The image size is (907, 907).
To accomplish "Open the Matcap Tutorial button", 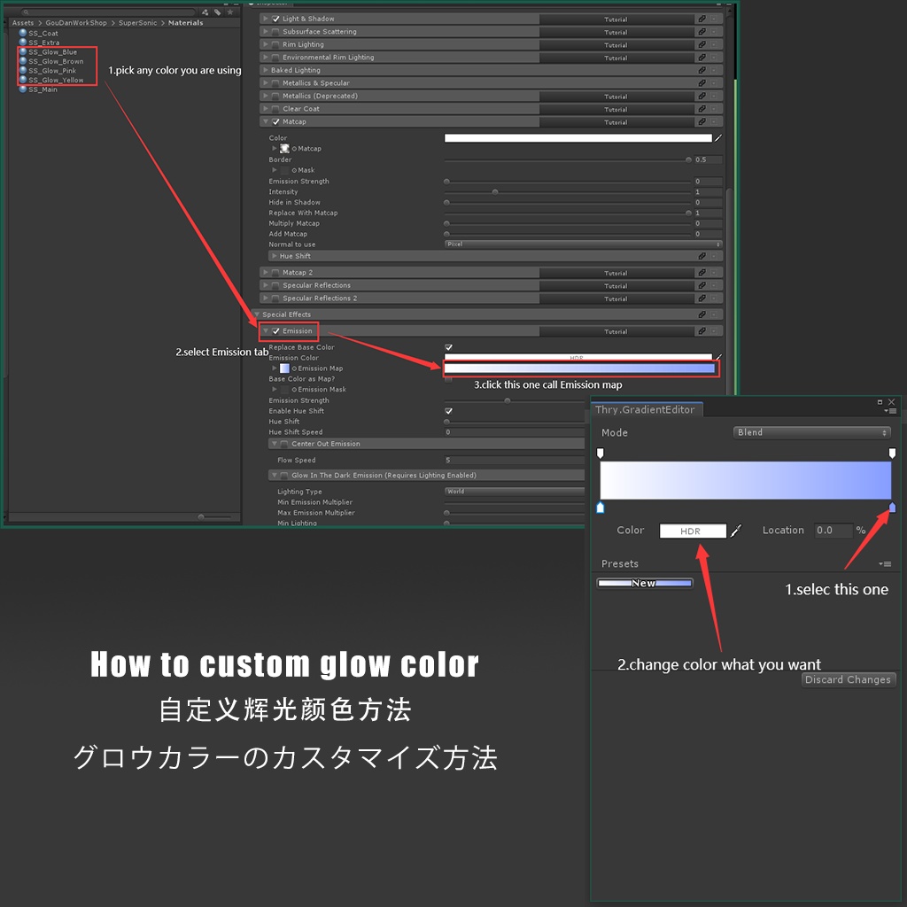I will point(616,122).
